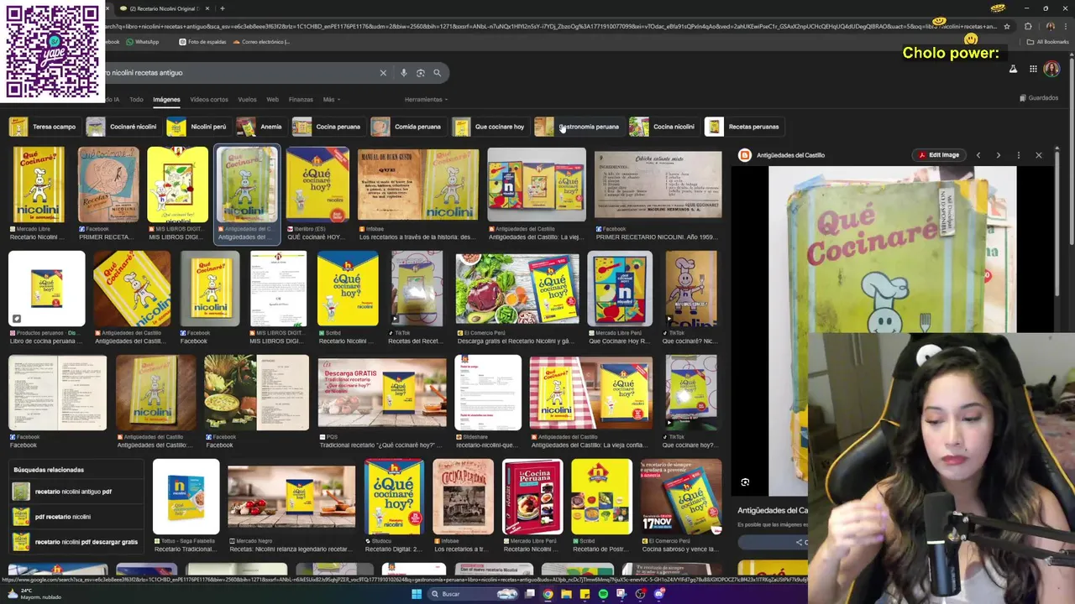Start a voice search with the microphone icon
1075x604 pixels.
coord(404,73)
